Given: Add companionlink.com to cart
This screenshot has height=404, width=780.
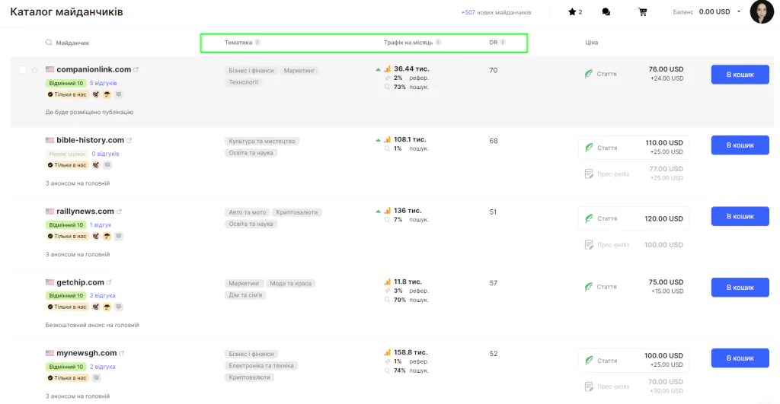Looking at the screenshot, I should (x=740, y=75).
